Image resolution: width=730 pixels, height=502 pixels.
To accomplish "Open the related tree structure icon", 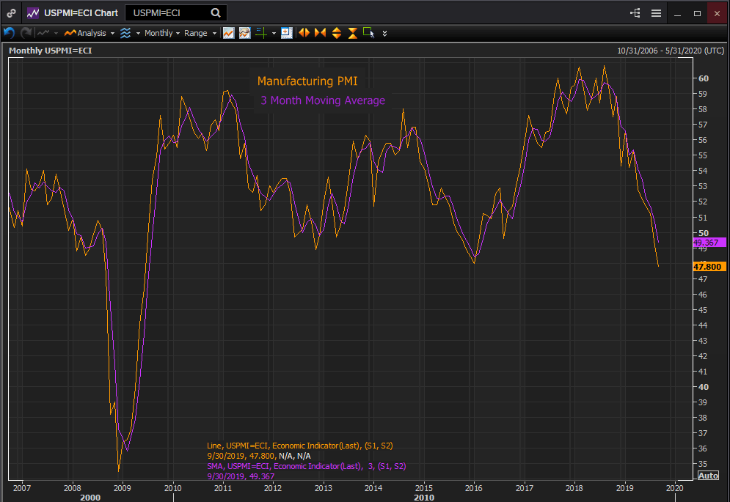I will tap(635, 13).
